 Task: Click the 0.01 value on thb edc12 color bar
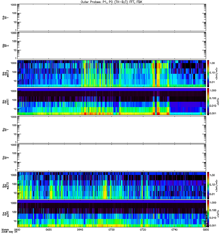(x=212, y=82)
